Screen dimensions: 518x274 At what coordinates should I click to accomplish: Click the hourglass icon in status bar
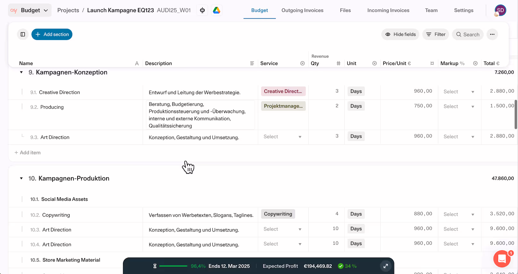coord(155,266)
